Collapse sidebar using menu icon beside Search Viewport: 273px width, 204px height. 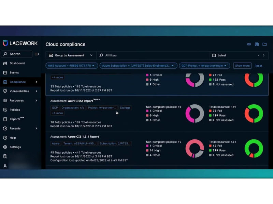(x=37, y=54)
